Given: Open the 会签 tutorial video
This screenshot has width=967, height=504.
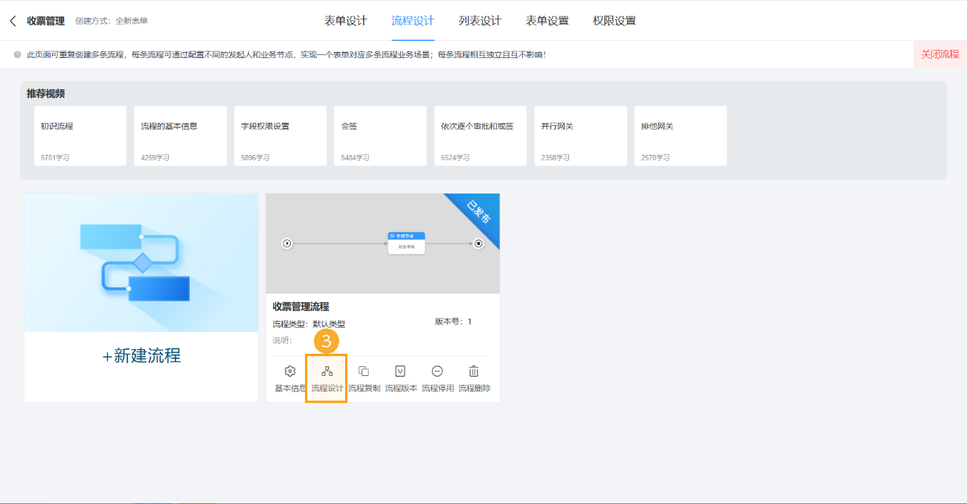Looking at the screenshot, I should click(379, 135).
